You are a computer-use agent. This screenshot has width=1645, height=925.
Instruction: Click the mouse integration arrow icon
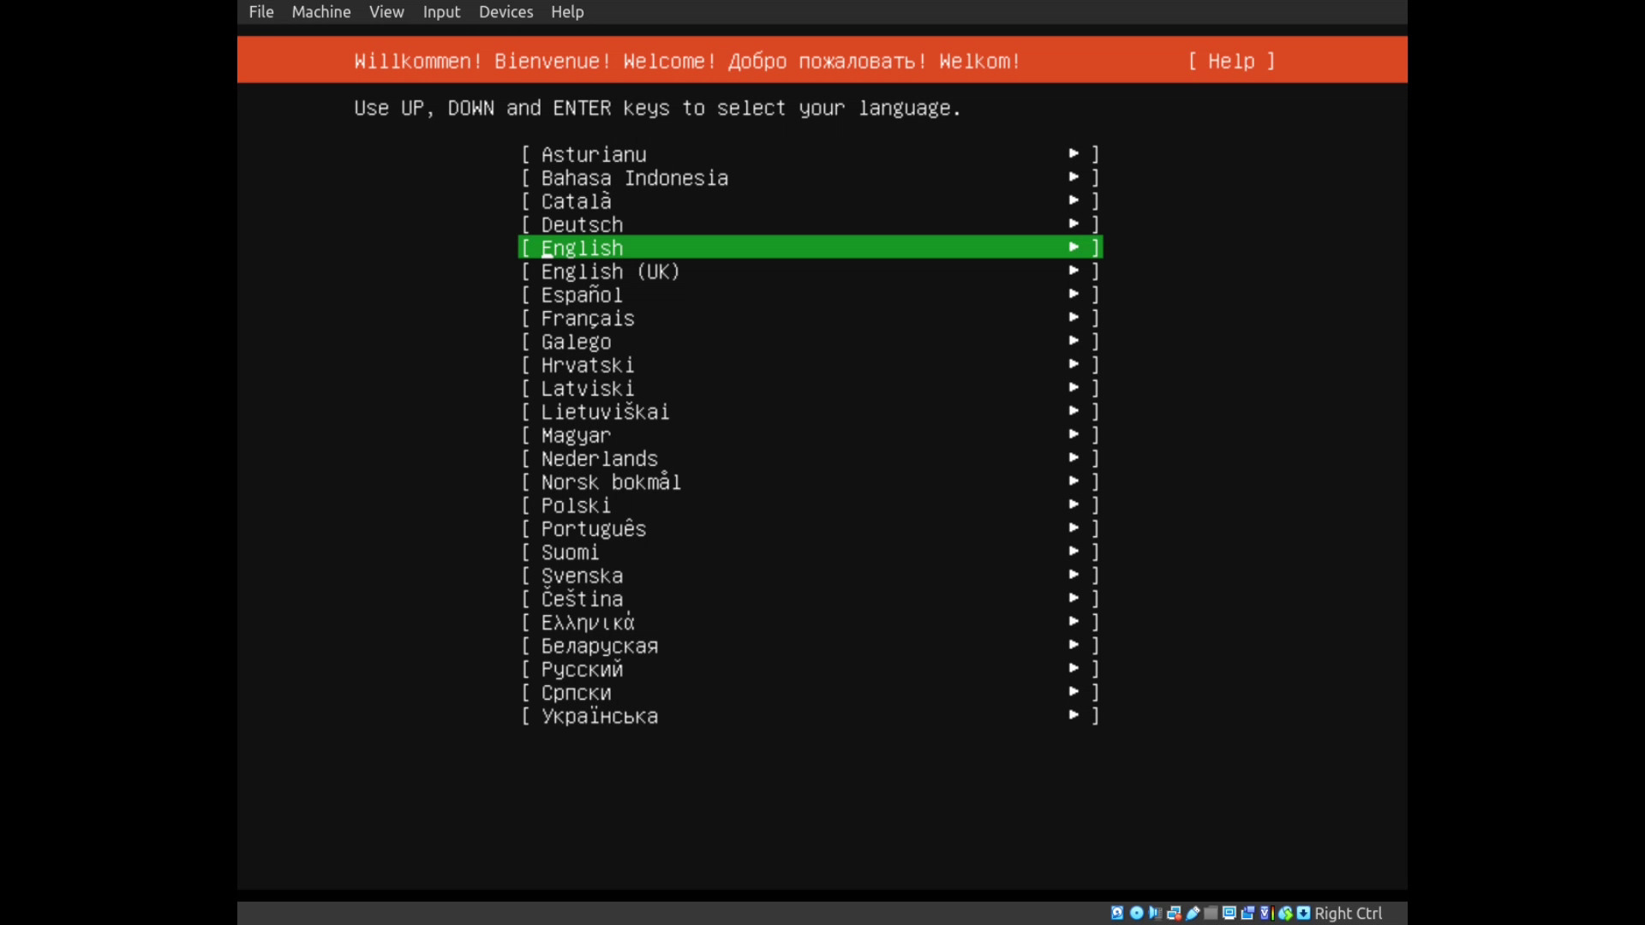point(1285,913)
